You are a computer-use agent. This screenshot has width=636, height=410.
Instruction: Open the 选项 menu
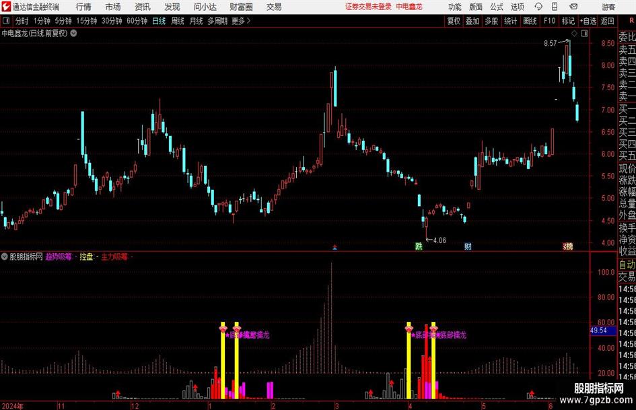coord(517,7)
